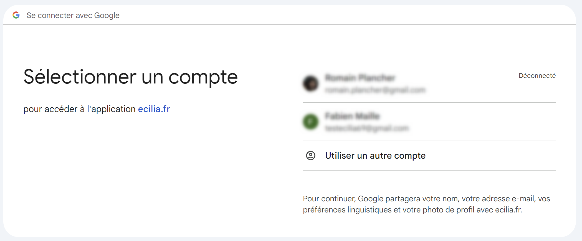Click the Google "G" logo
The width and height of the screenshot is (582, 241).
coord(16,15)
